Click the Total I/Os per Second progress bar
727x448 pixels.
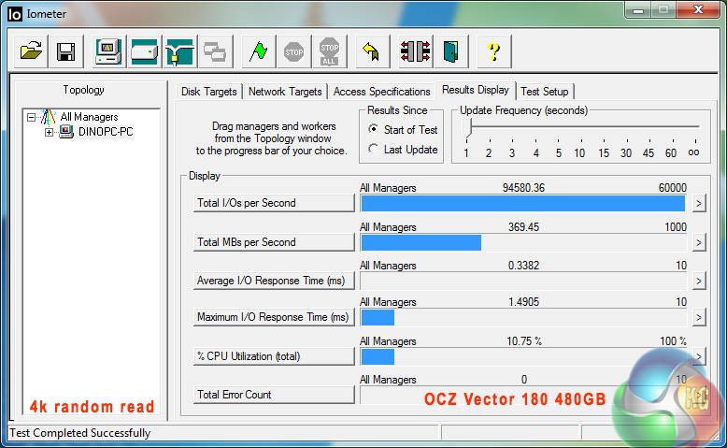tap(523, 204)
